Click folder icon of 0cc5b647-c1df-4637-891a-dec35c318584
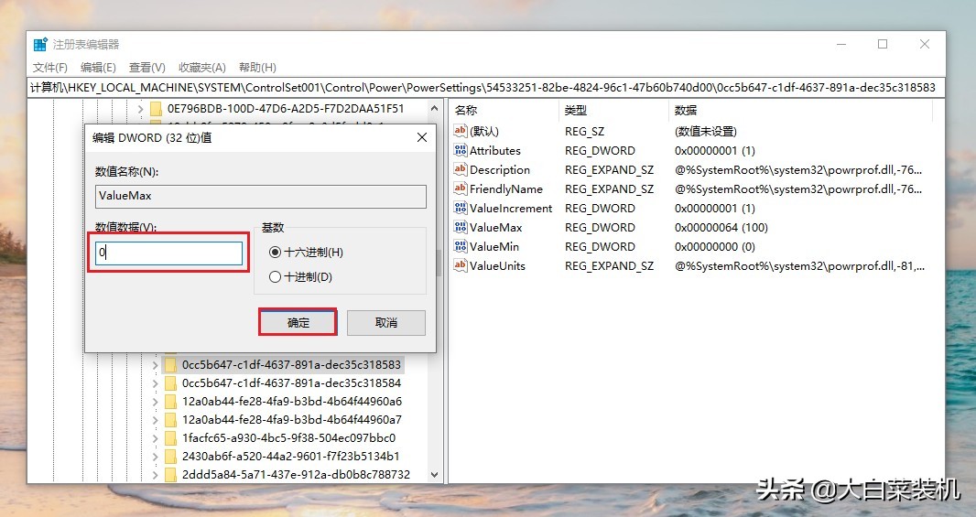This screenshot has width=976, height=517. pyautogui.click(x=170, y=383)
